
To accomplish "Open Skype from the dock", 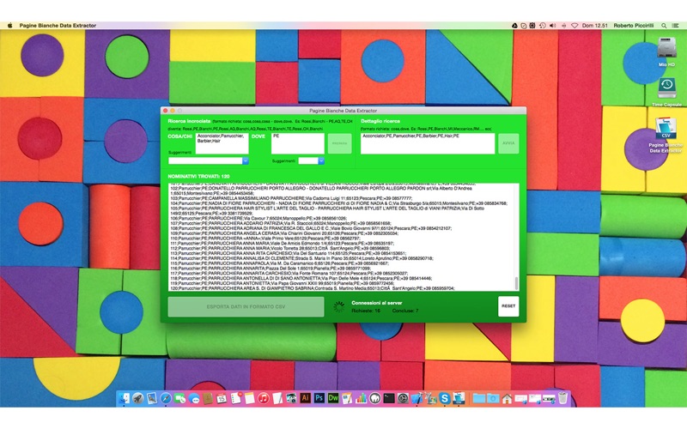I will [445, 398].
